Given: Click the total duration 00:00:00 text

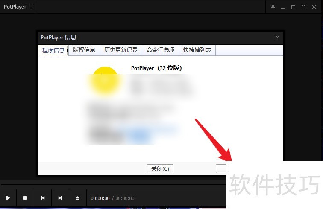Looking at the screenshot, I should [125, 198].
